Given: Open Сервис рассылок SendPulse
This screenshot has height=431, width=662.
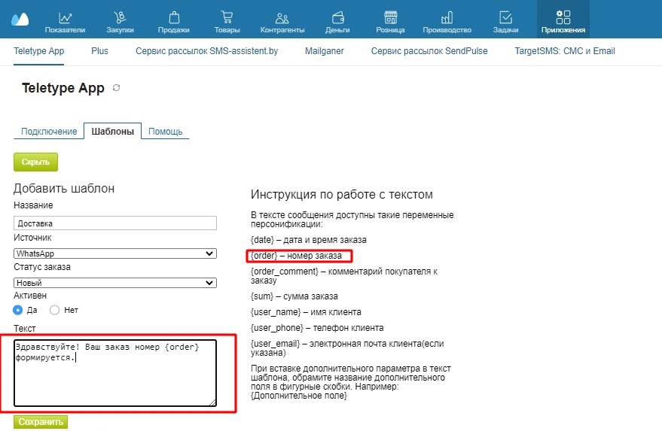Looking at the screenshot, I should point(429,51).
